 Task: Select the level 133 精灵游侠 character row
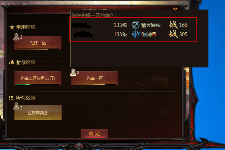[133, 25]
